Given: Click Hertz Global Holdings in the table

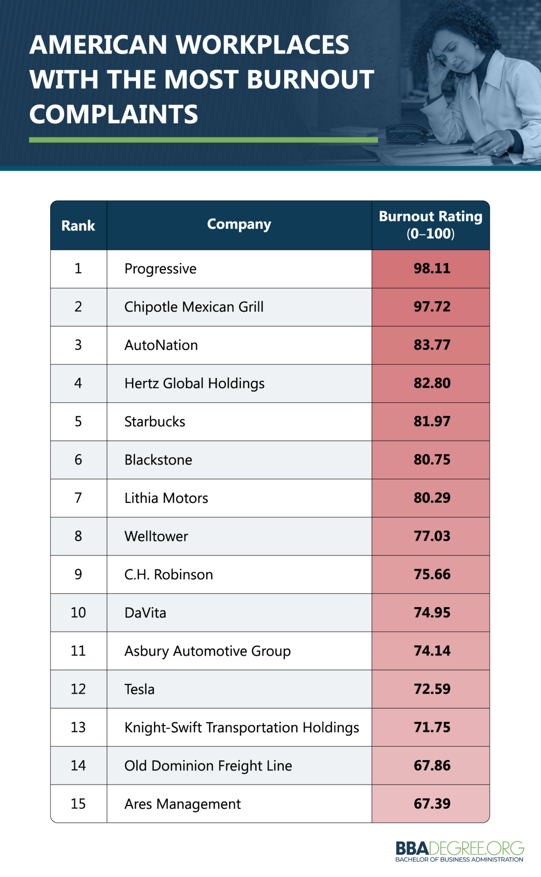Looking at the screenshot, I should click(194, 383).
